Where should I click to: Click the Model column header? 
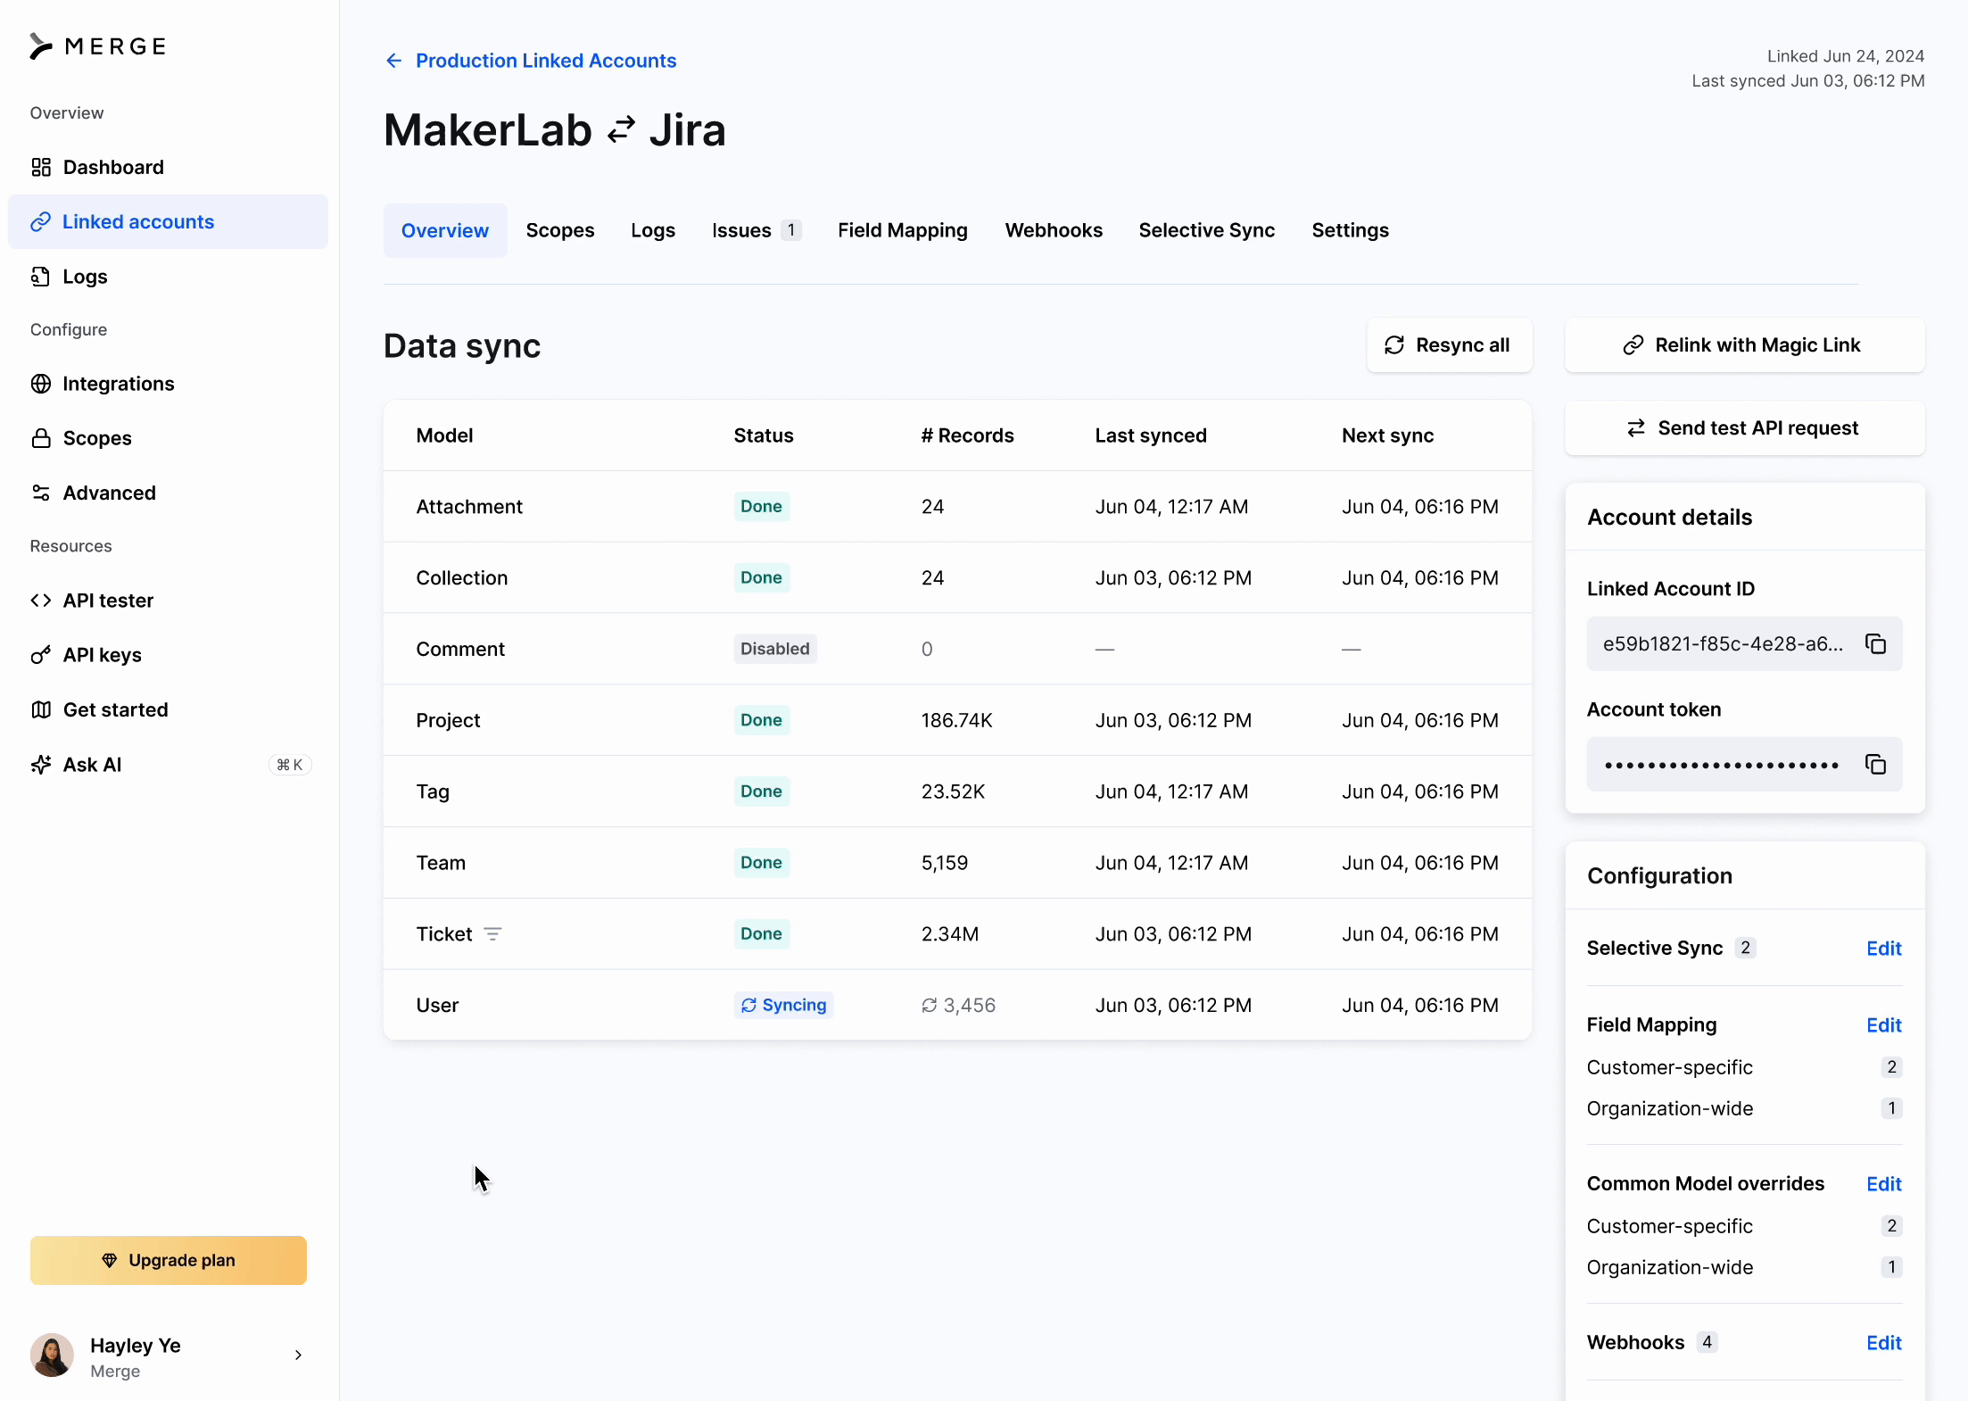[x=444, y=435]
